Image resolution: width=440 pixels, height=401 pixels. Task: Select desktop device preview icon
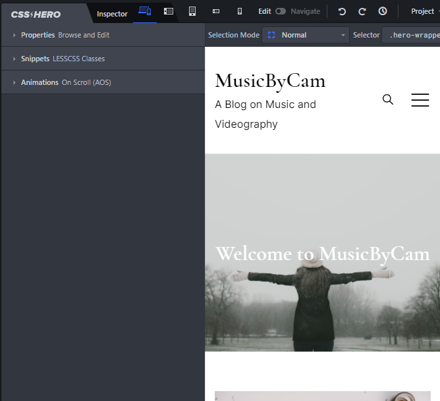(x=145, y=11)
